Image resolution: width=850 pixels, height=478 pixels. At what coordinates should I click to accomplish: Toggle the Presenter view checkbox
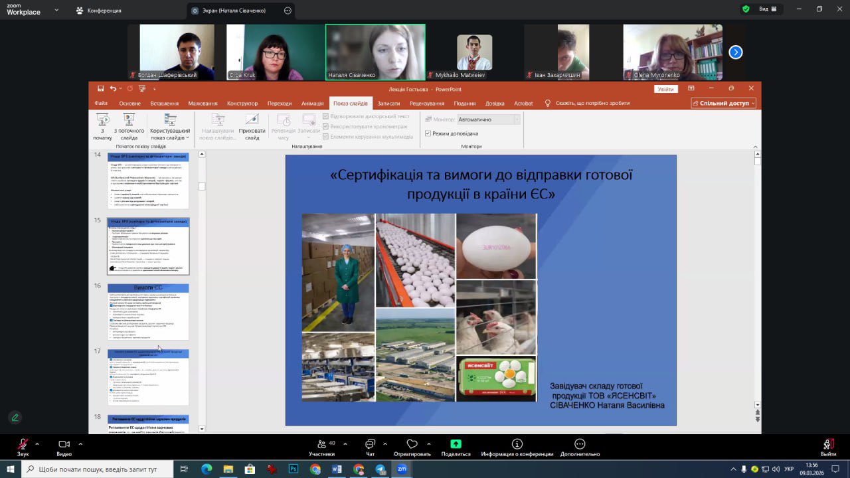pos(428,133)
